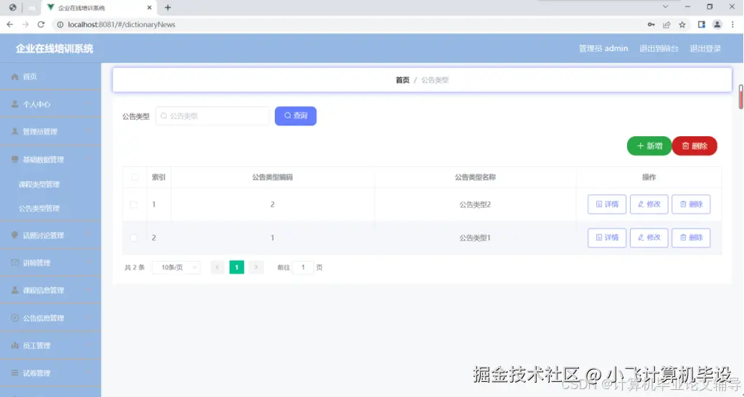Open browser password key icon

coord(651,24)
